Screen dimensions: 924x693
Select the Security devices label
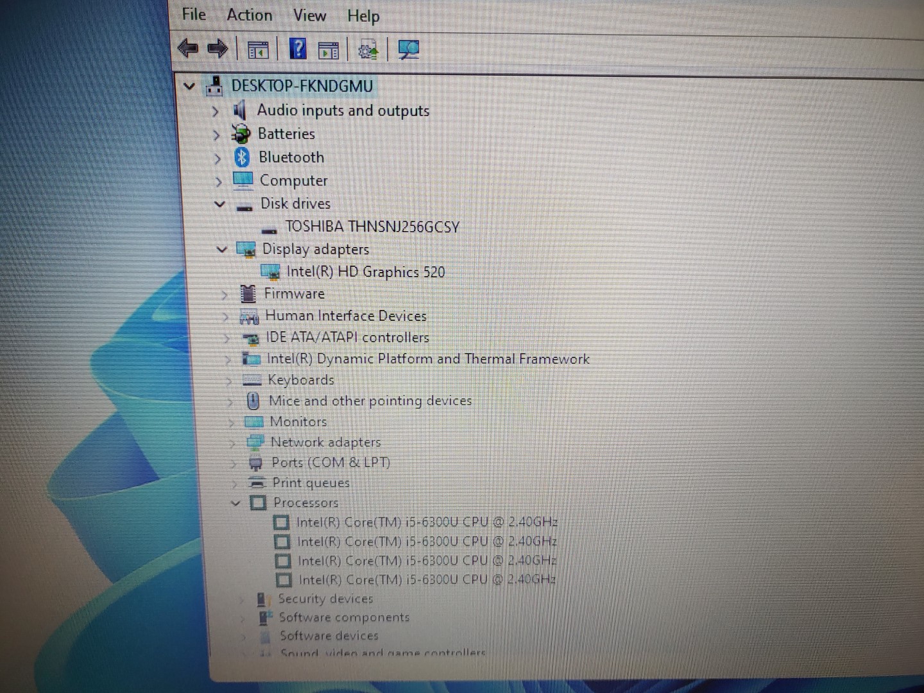pyautogui.click(x=326, y=599)
